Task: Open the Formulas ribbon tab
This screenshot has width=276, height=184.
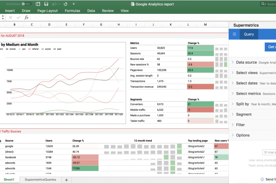Action: pos(72,11)
